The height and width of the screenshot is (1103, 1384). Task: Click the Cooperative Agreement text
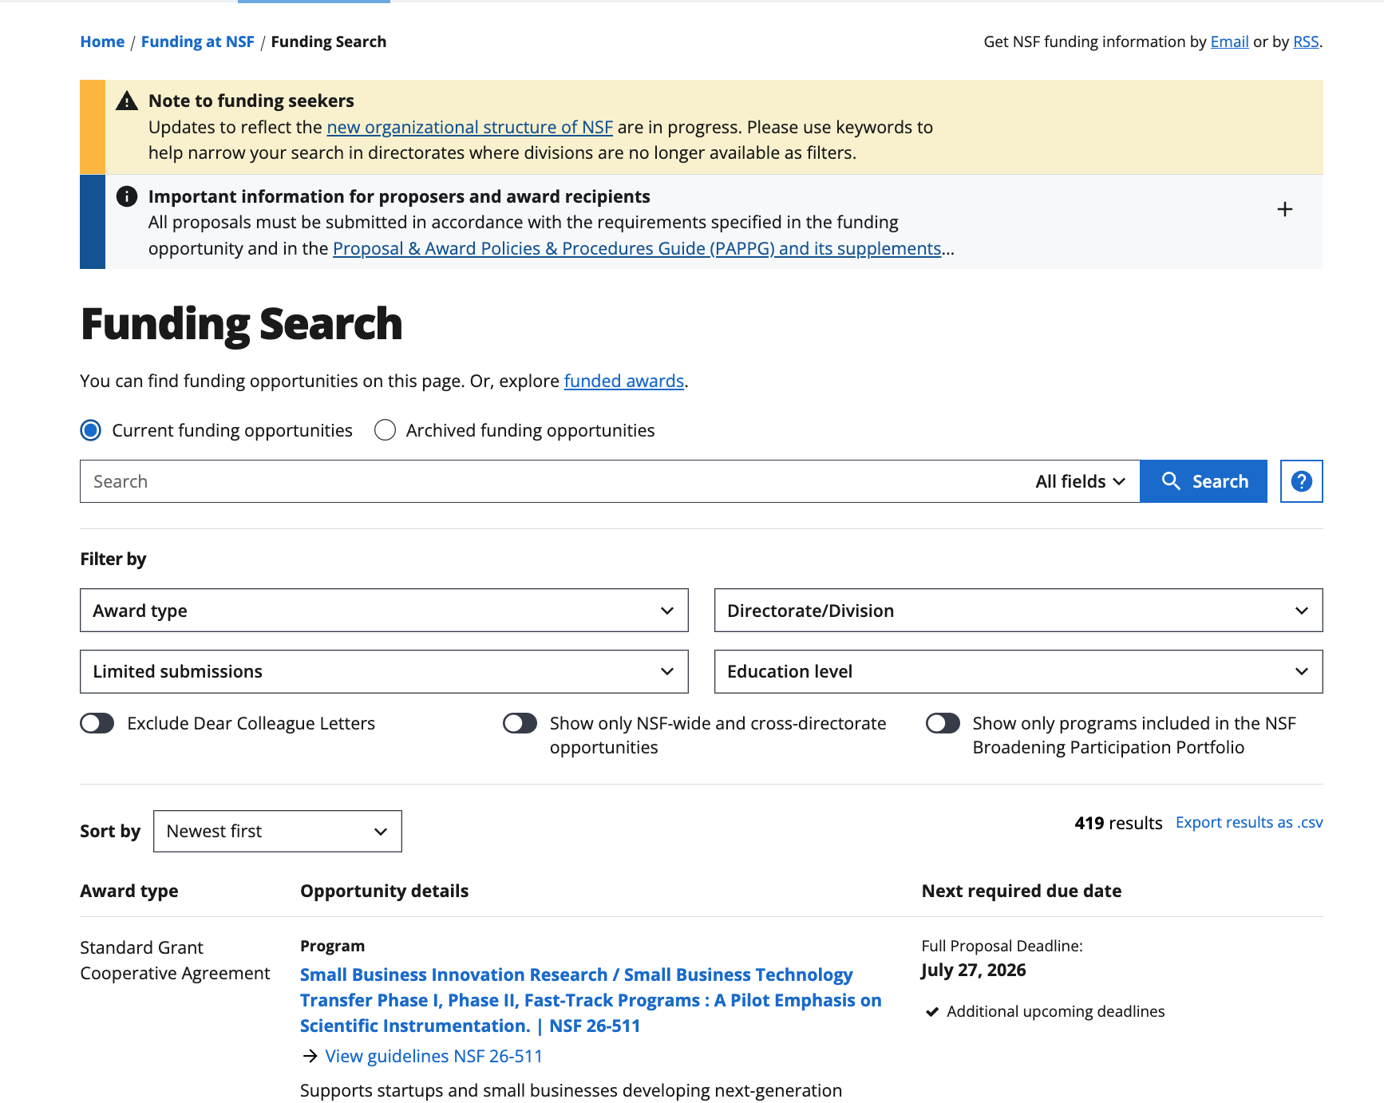click(x=175, y=973)
